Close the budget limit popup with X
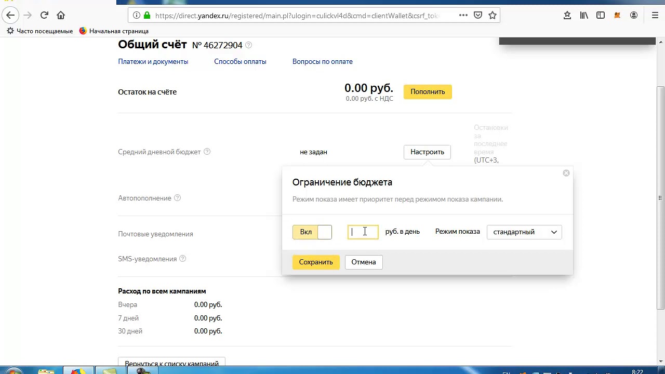The height and width of the screenshot is (374, 665). pyautogui.click(x=566, y=173)
